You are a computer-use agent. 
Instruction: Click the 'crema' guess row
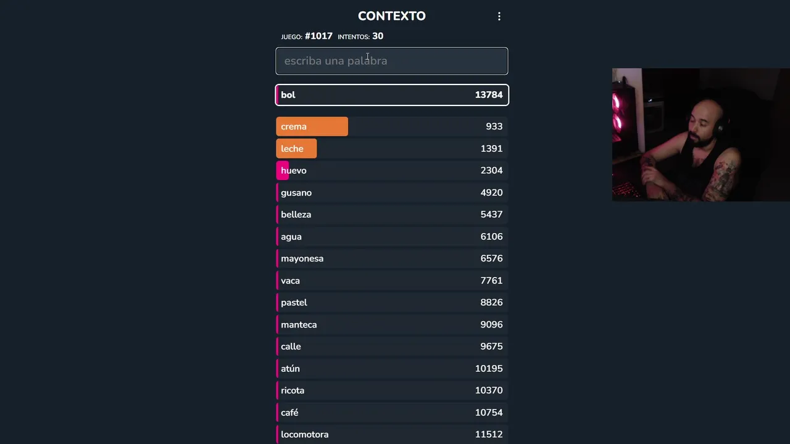[x=392, y=126]
